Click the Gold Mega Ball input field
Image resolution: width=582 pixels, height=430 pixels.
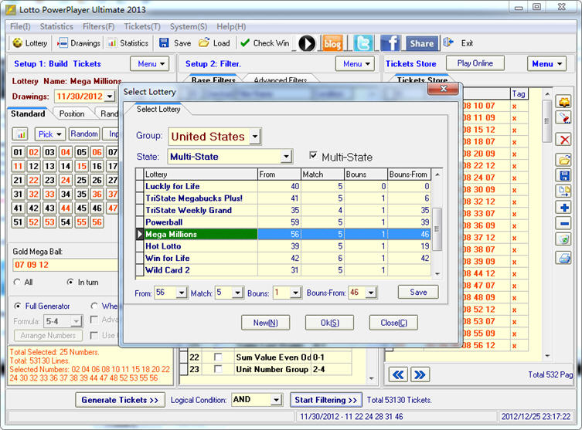point(65,265)
